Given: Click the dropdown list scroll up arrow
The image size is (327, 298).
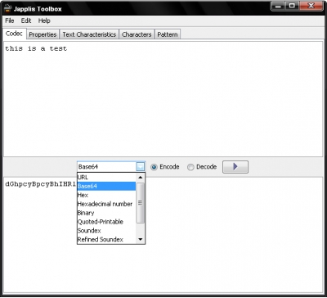Looking at the screenshot, I should 141,178.
